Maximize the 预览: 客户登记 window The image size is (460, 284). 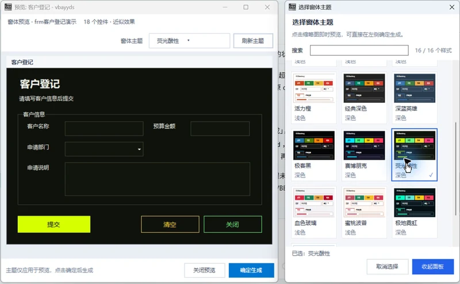point(246,7)
